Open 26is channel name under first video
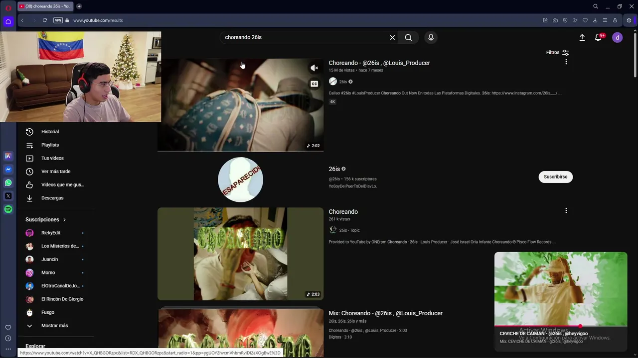Image resolution: width=638 pixels, height=358 pixels. (343, 82)
